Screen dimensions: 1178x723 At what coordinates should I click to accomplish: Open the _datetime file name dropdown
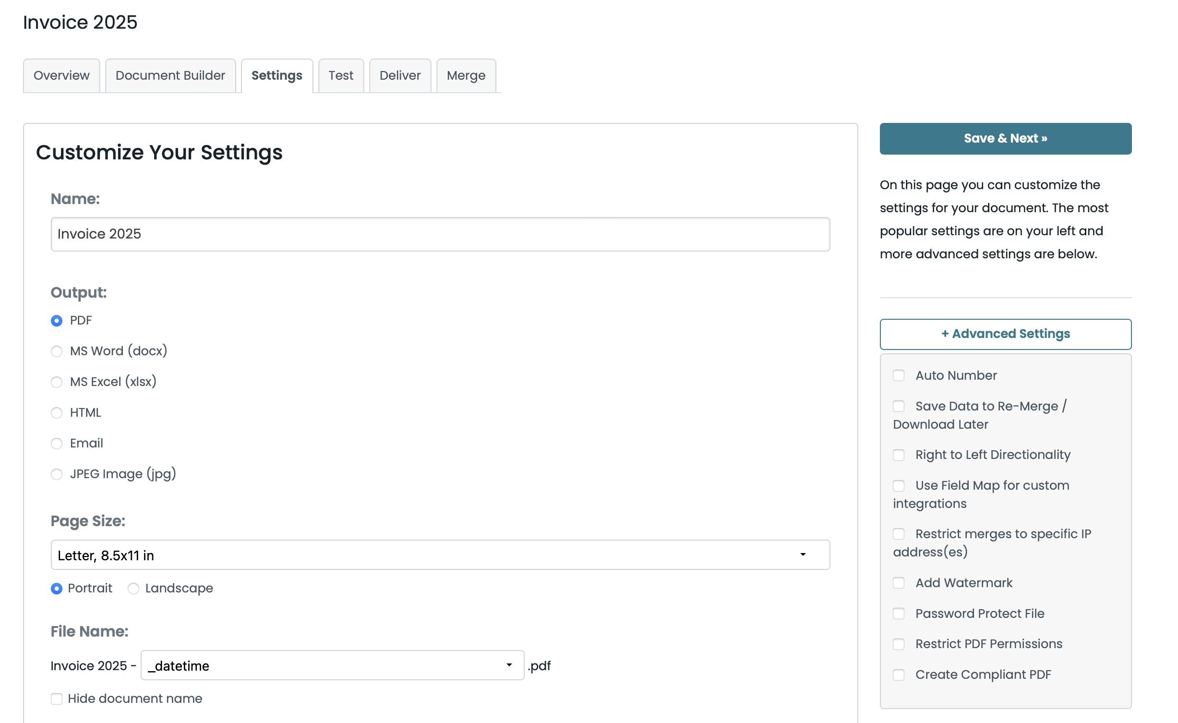coord(332,665)
